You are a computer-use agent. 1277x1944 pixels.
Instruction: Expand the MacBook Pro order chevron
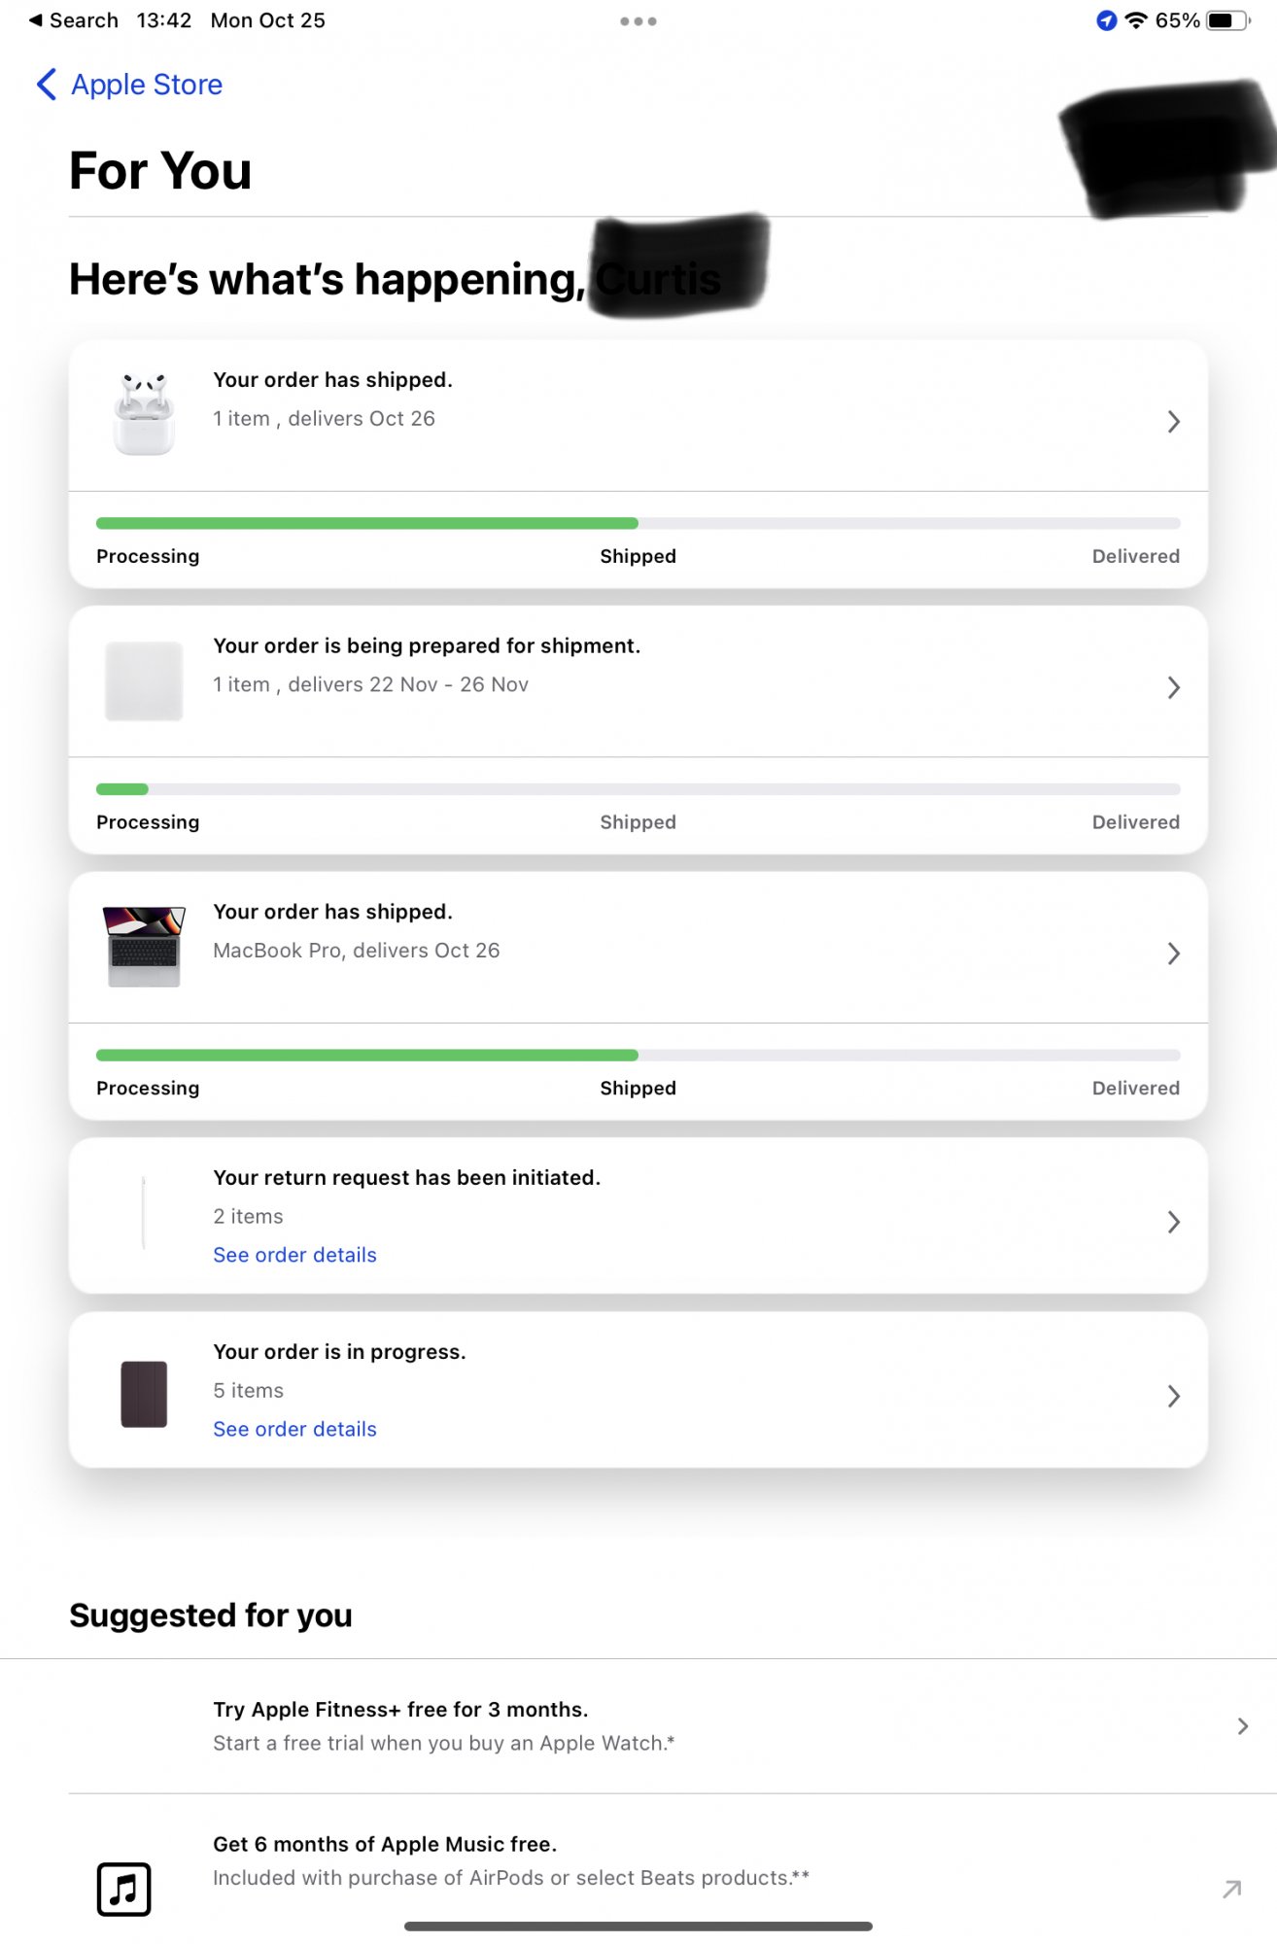[1173, 954]
